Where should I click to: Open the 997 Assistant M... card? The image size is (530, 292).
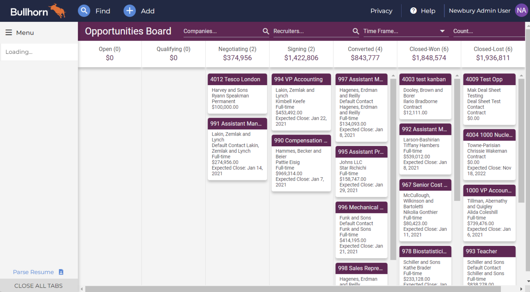(361, 108)
